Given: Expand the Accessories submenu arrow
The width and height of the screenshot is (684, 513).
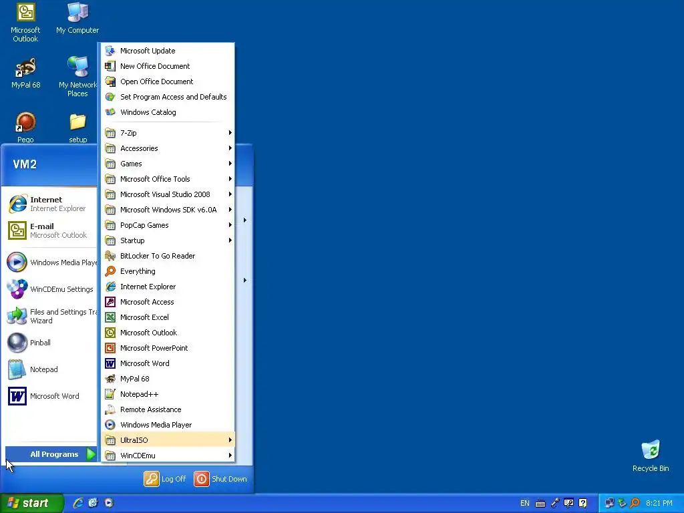Looking at the screenshot, I should pyautogui.click(x=230, y=148).
